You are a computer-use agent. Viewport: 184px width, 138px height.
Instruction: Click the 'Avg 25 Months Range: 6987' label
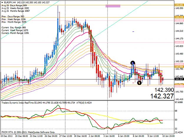click(16, 11)
